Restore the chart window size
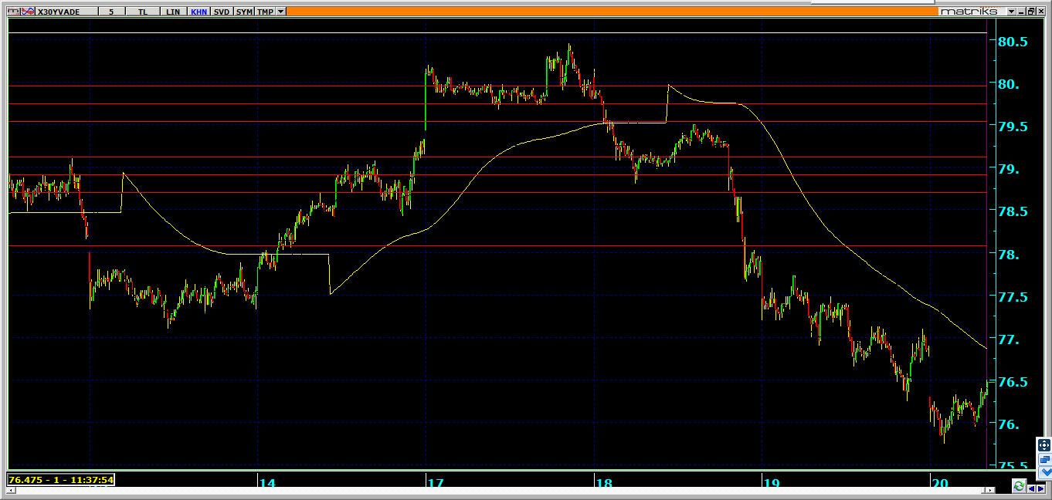The image size is (1052, 500). (x=1031, y=12)
